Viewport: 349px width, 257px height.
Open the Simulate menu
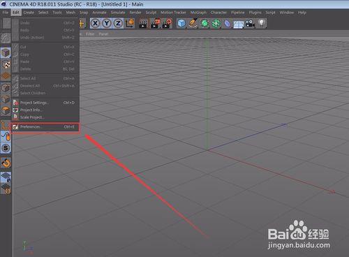coord(118,13)
